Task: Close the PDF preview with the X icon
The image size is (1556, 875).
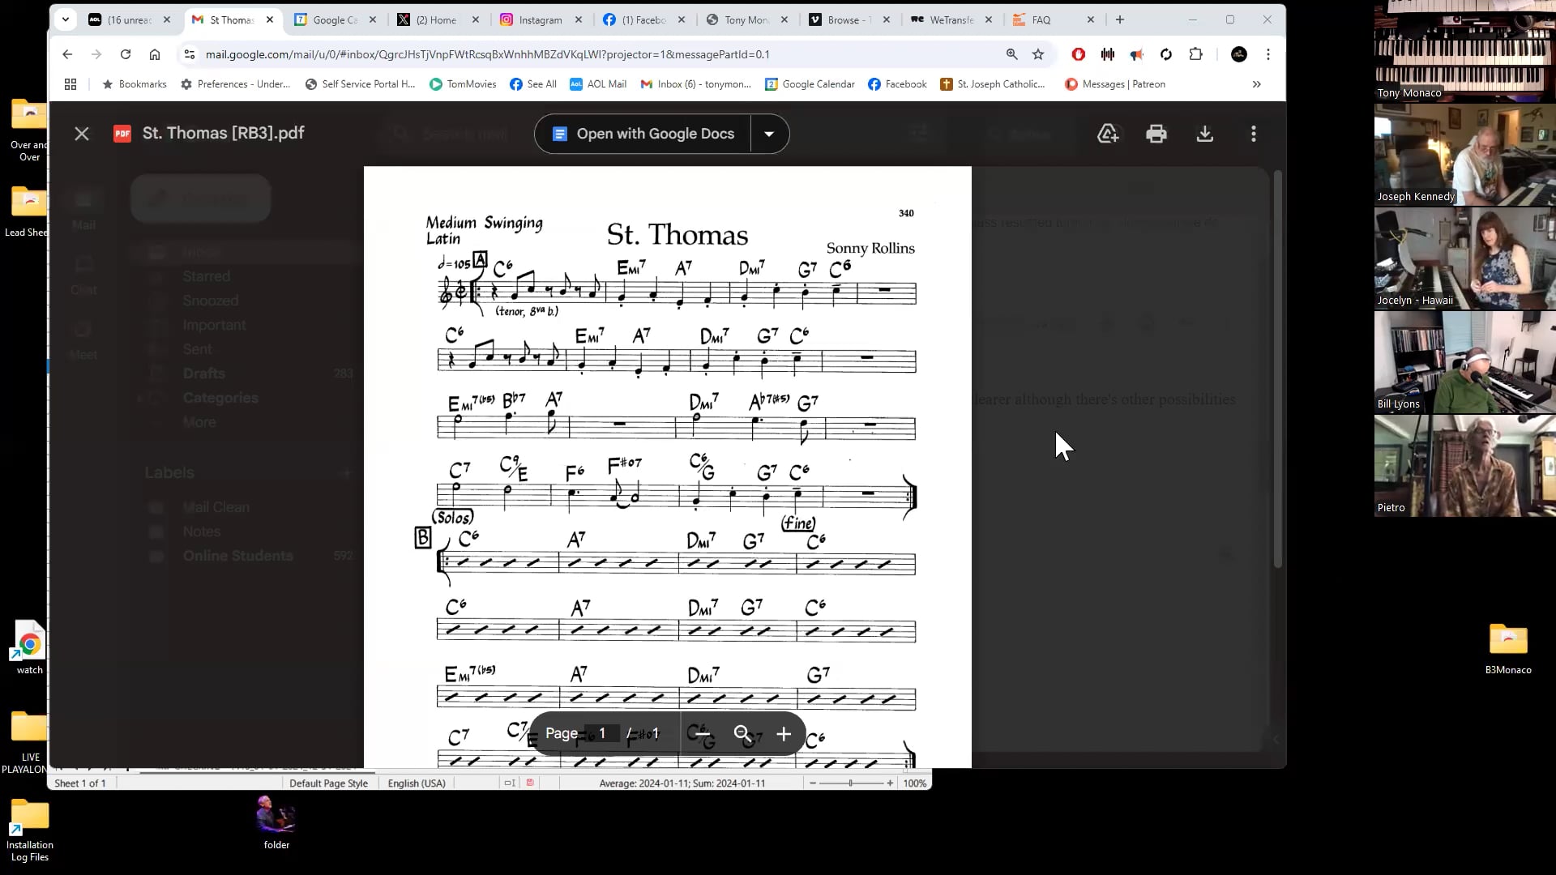Action: pyautogui.click(x=81, y=134)
